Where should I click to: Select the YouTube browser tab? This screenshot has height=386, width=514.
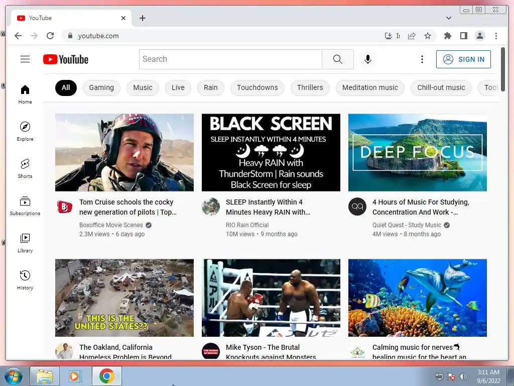[x=71, y=18]
